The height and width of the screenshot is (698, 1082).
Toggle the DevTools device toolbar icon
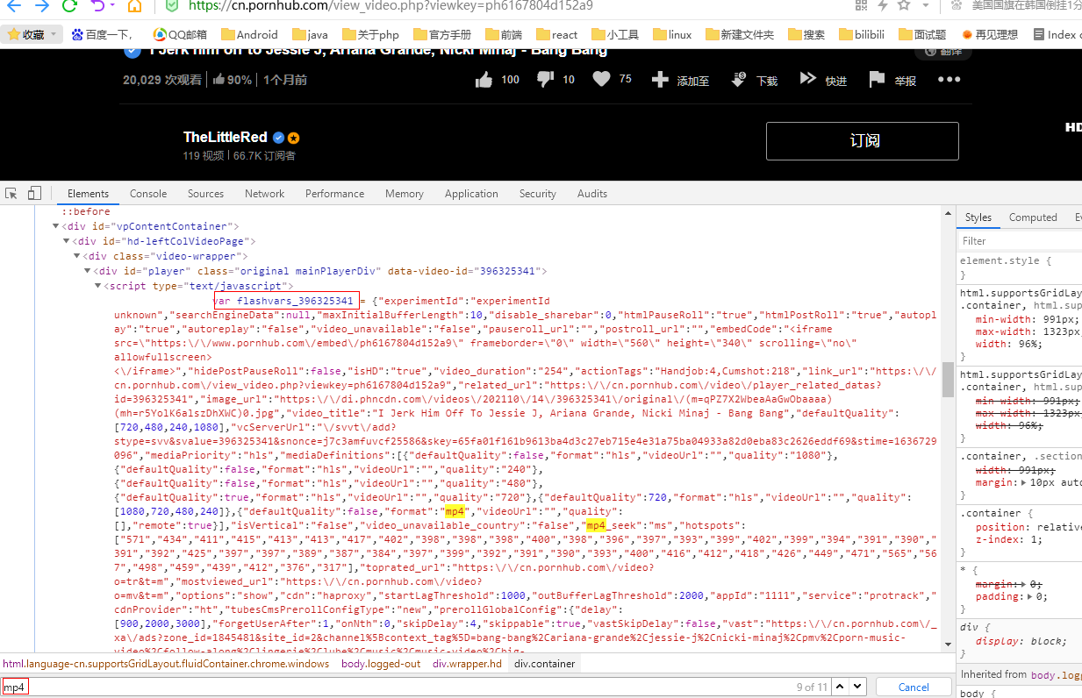(x=35, y=194)
